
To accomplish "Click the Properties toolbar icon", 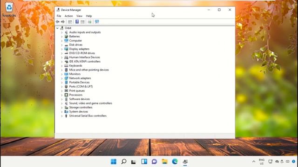I will click(x=82, y=22).
